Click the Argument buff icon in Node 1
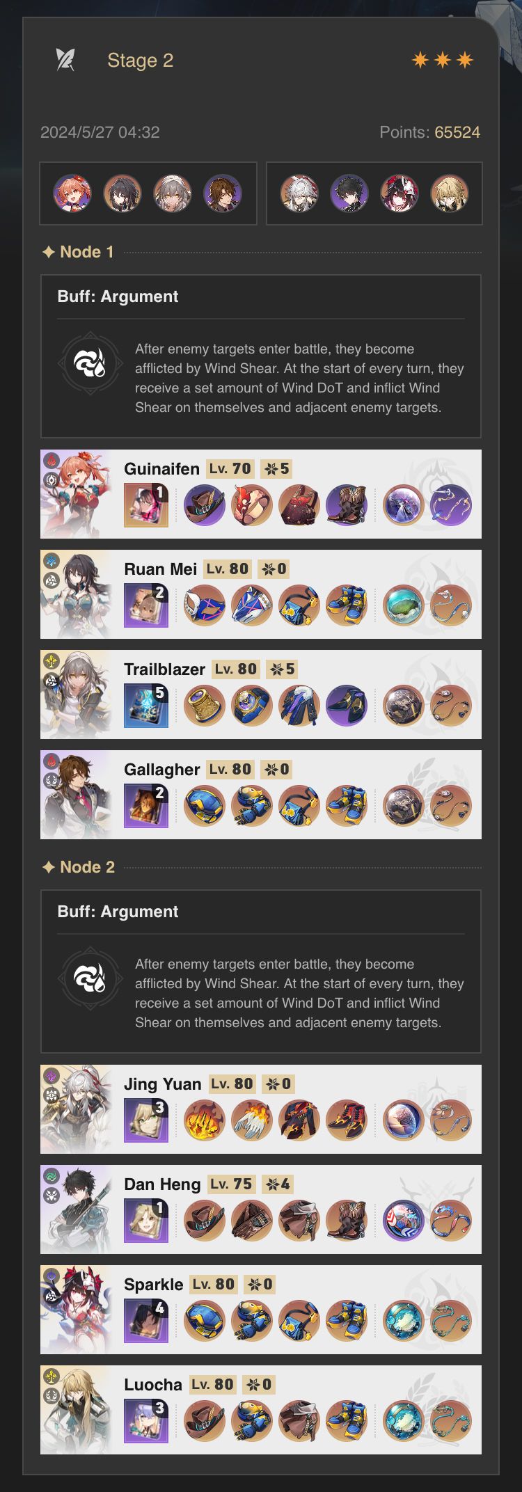Viewport: 522px width, 1492px height. [90, 364]
